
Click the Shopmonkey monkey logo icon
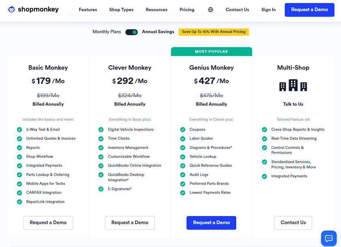pos(11,9)
